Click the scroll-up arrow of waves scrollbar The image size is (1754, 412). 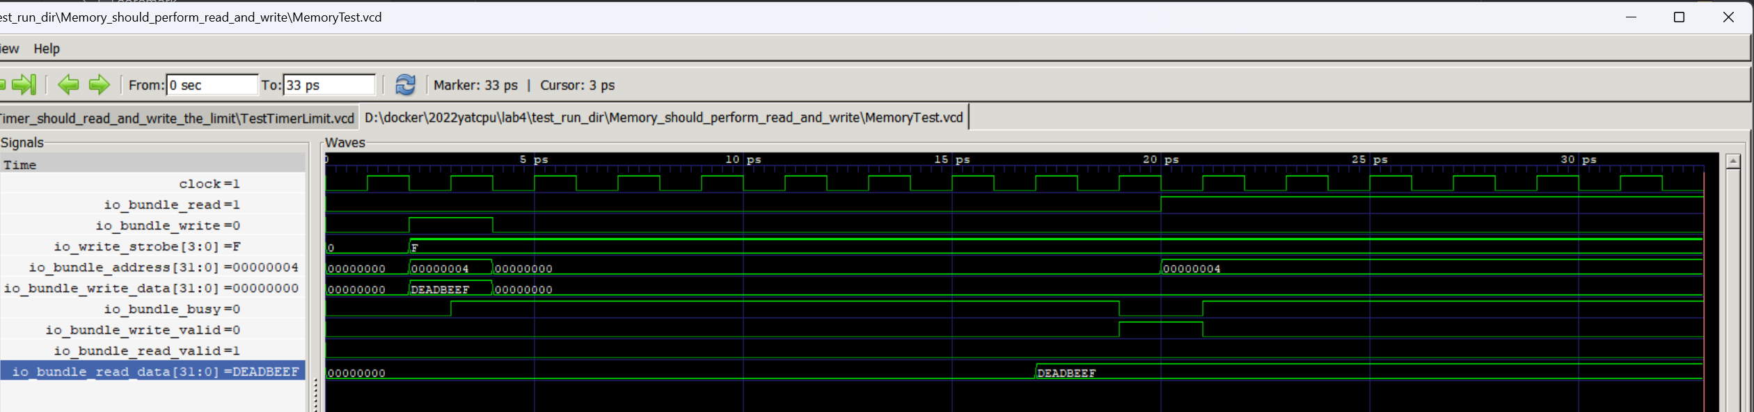[x=1733, y=161]
